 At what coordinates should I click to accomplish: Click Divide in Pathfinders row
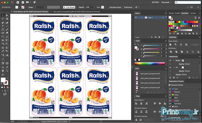171,52
